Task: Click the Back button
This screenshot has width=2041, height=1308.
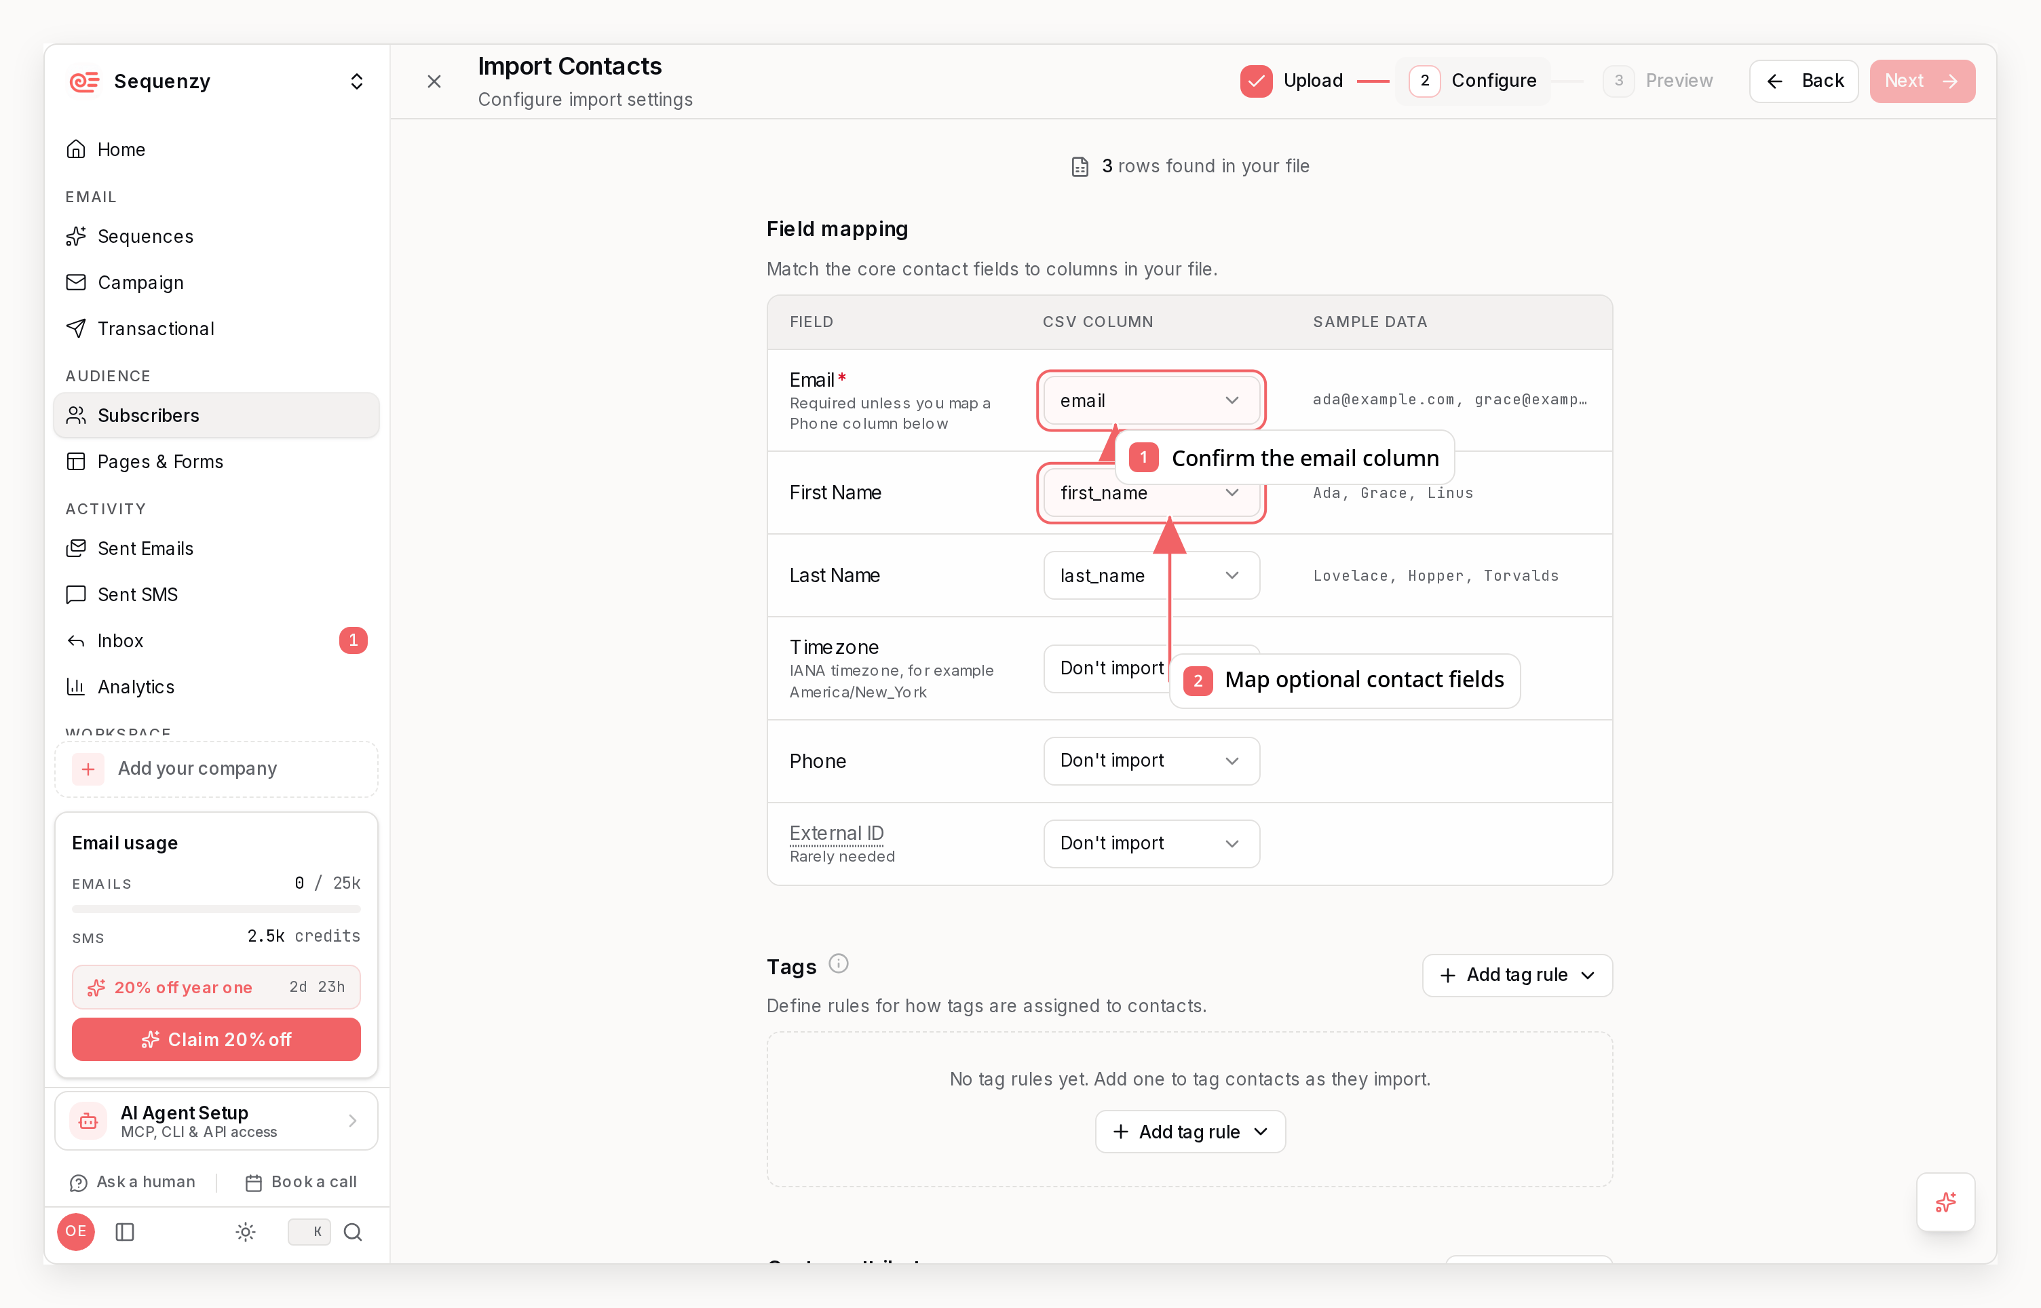Action: [1804, 81]
